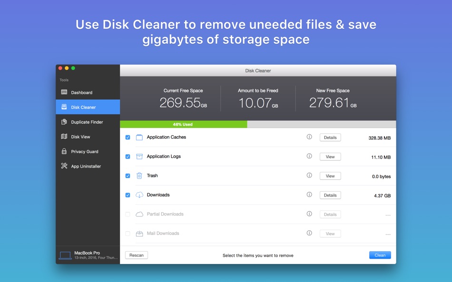Image resolution: width=452 pixels, height=282 pixels.
Task: Click 'Select the items you want to remove'
Action: click(x=258, y=255)
